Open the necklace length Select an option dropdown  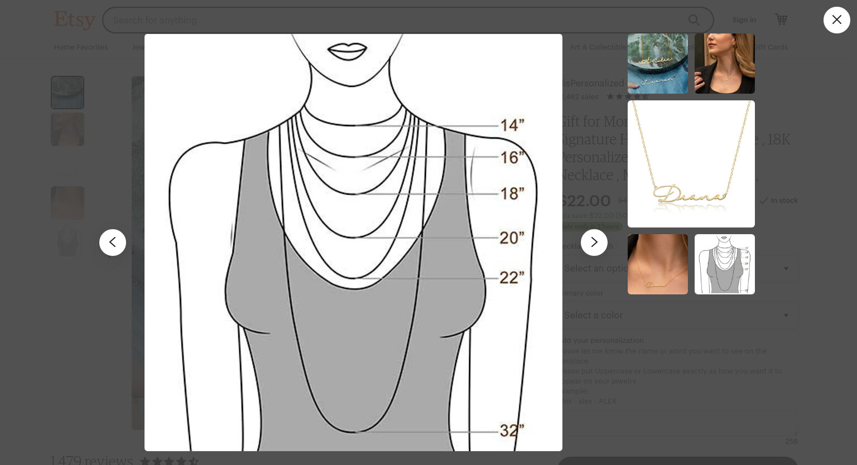point(678,268)
